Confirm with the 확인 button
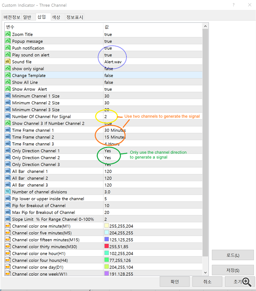This screenshot has height=291, width=256. (x=174, y=282)
